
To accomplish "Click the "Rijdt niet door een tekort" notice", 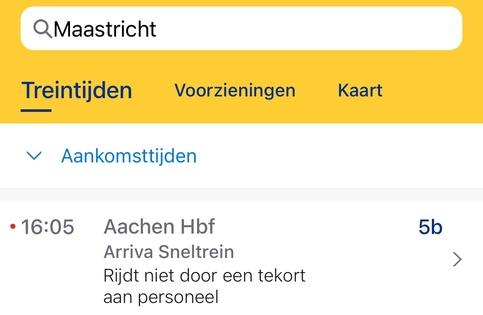I will 204,276.
